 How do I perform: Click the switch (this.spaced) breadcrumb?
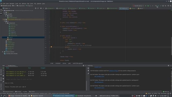[x=78, y=63]
